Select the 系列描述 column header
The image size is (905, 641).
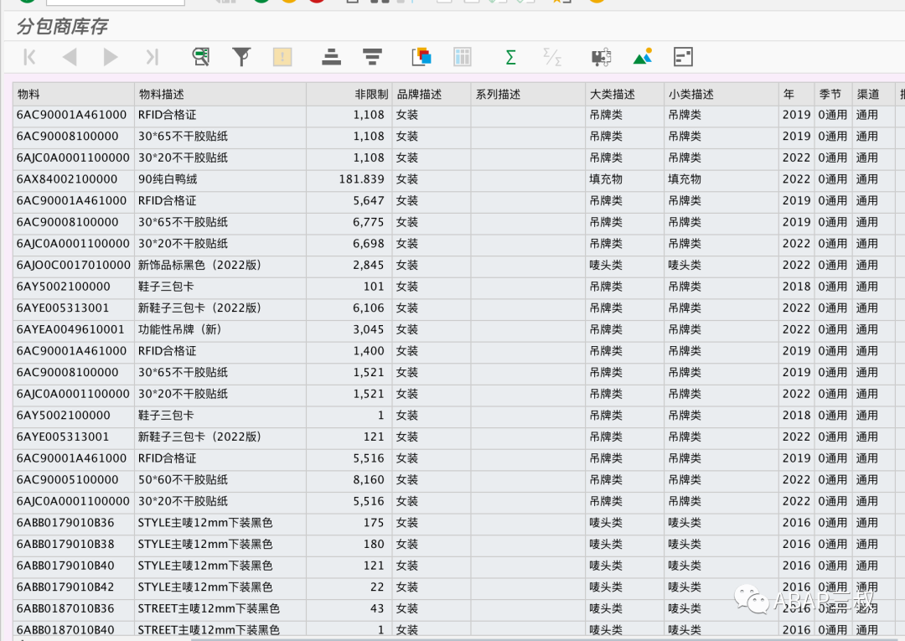(x=528, y=94)
